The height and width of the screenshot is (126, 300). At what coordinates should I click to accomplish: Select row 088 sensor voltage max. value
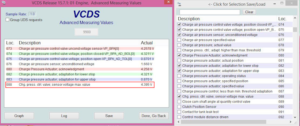coord(80,85)
